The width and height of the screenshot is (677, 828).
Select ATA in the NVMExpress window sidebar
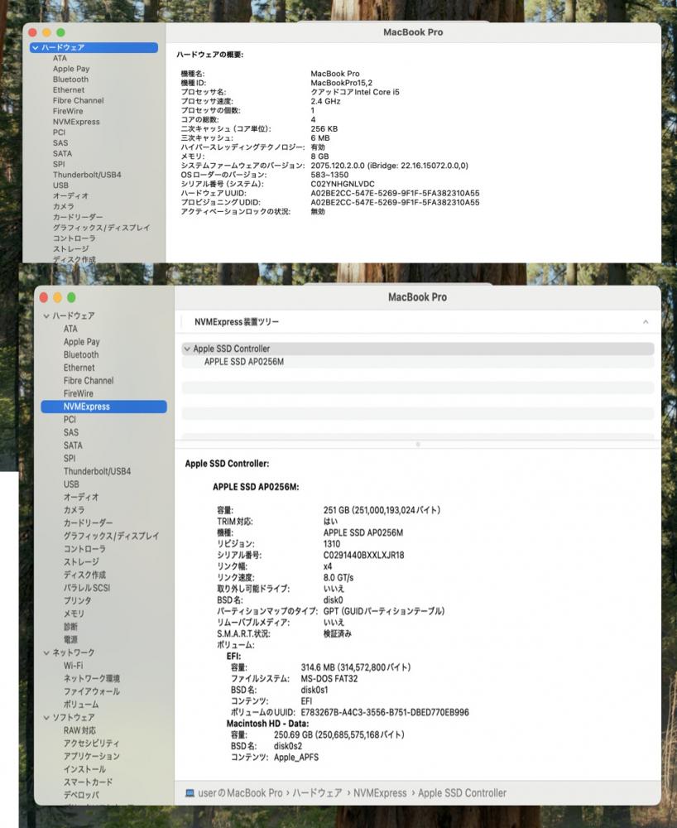coord(70,329)
